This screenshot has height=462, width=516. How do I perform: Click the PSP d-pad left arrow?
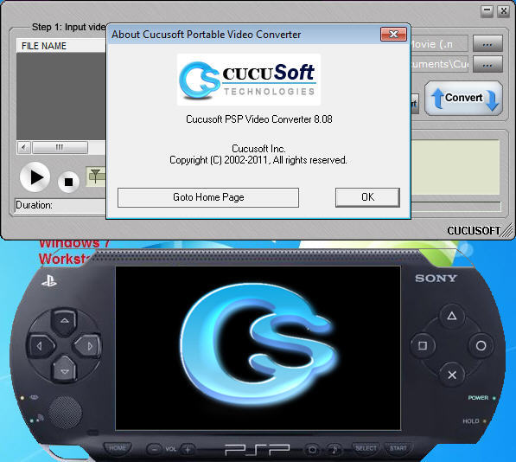[40, 346]
